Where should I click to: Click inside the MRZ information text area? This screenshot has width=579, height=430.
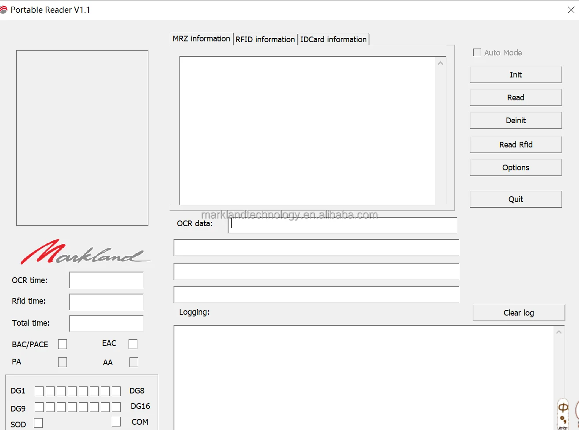pos(307,131)
